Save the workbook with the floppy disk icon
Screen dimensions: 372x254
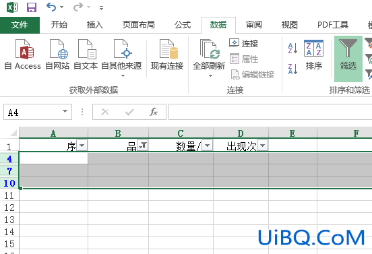(31, 7)
